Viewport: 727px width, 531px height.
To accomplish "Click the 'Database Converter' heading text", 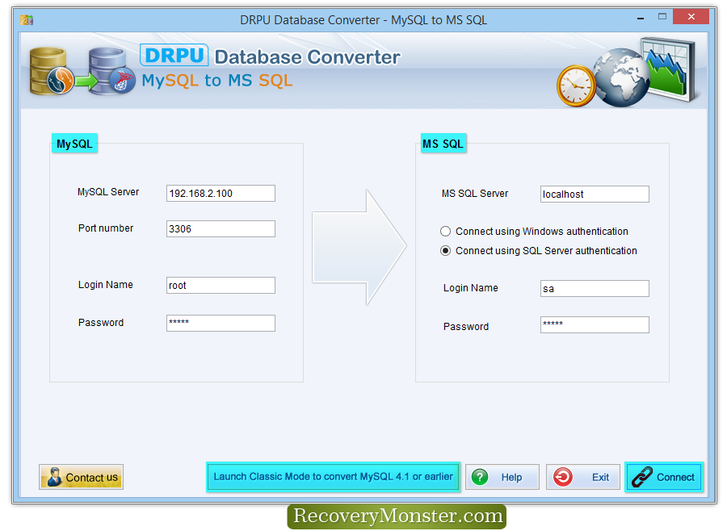I will point(307,57).
